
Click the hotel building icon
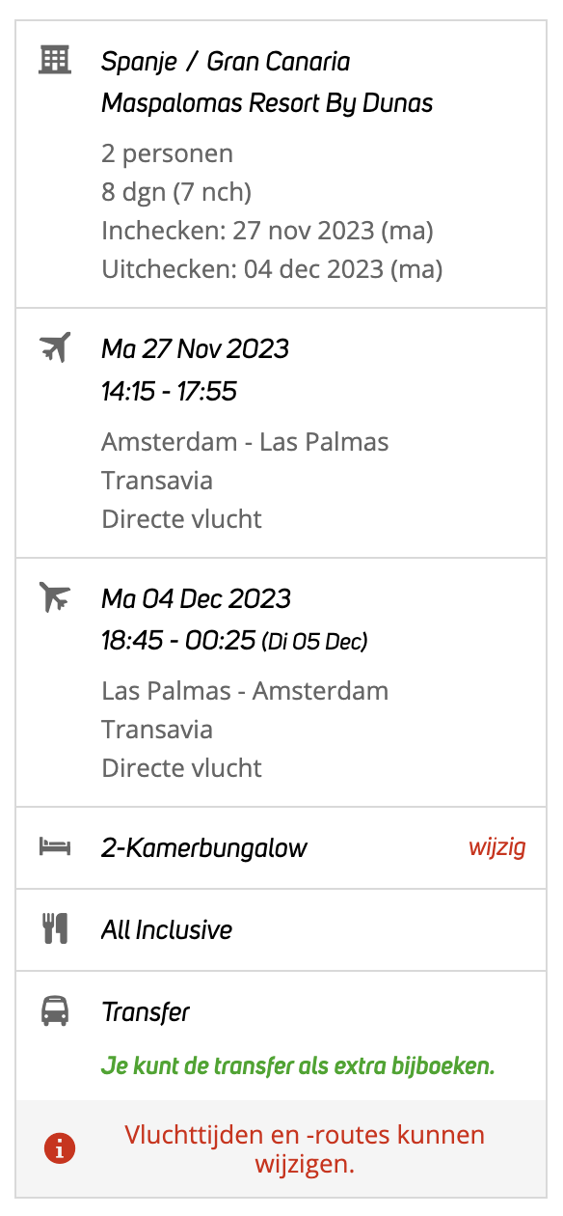pos(55,61)
